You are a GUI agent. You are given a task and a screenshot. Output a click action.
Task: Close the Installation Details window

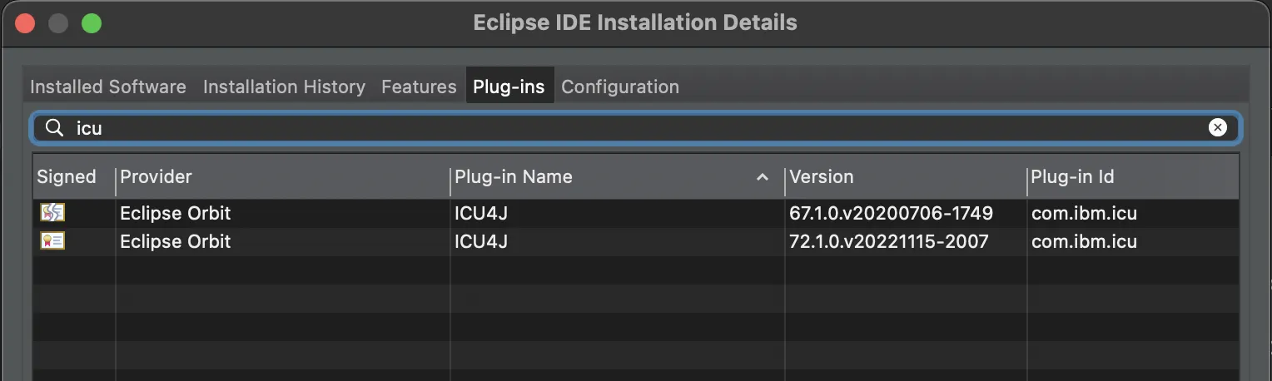(25, 22)
